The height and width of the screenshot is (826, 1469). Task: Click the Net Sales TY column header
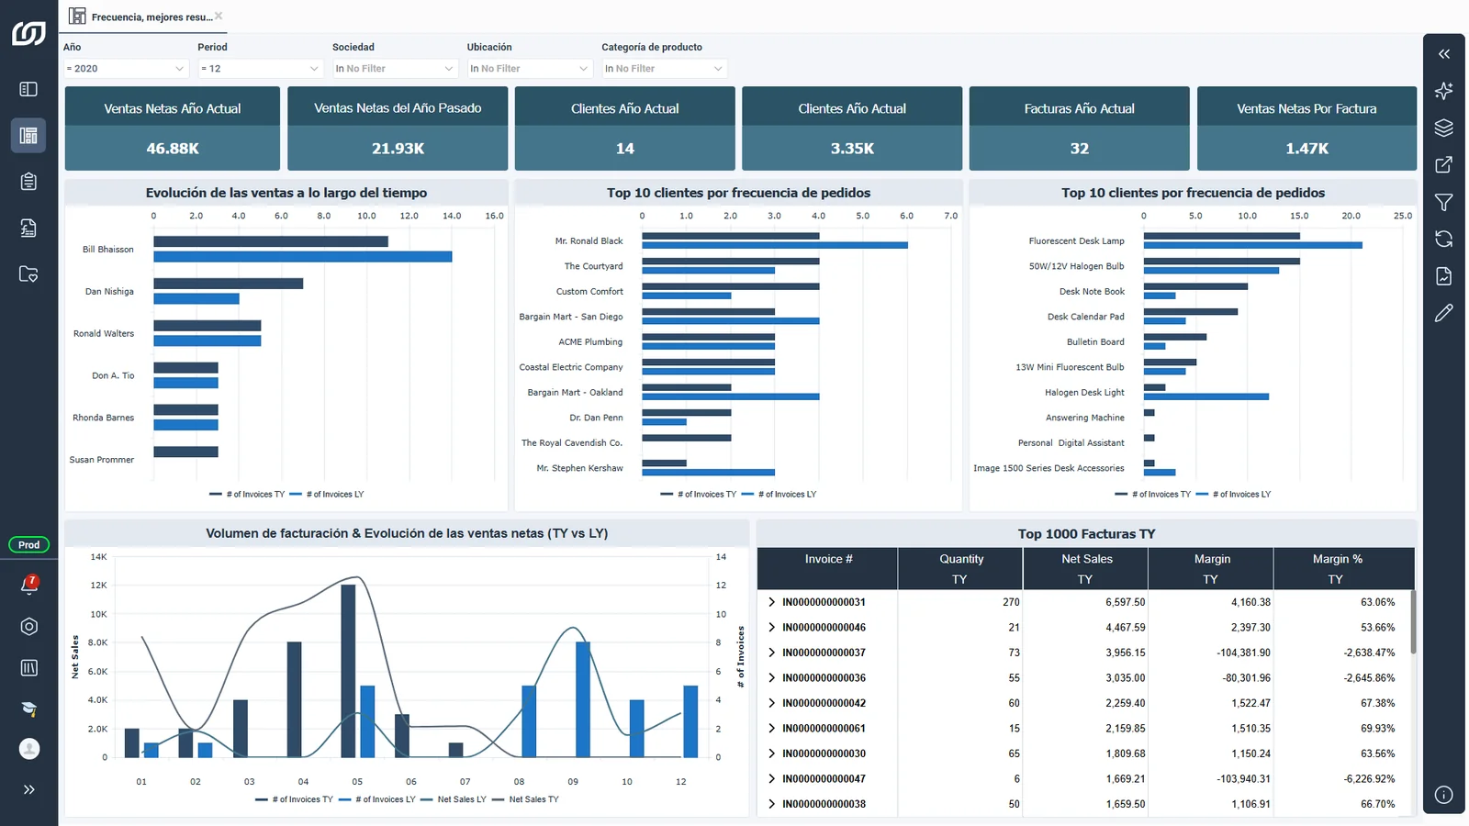click(x=1086, y=569)
